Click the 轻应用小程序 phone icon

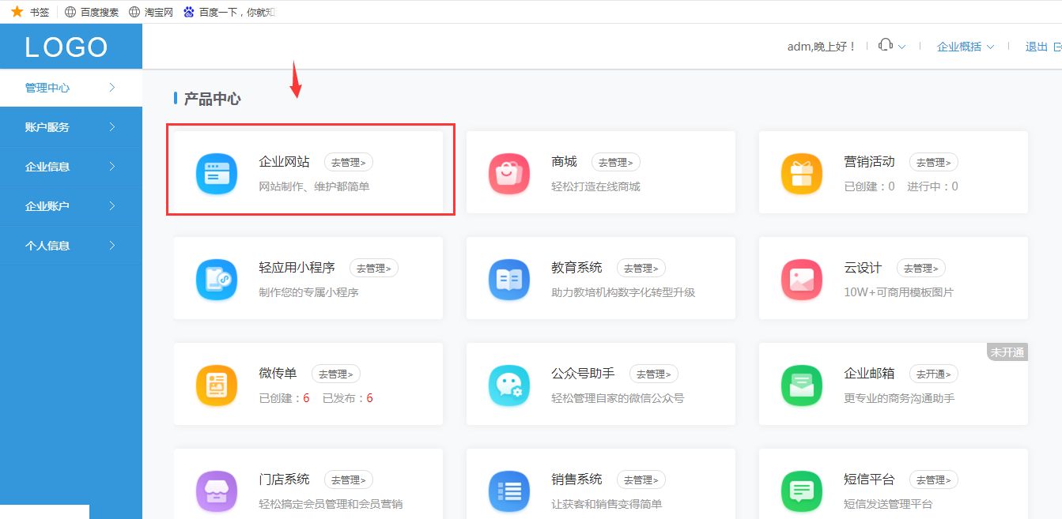pyautogui.click(x=217, y=279)
